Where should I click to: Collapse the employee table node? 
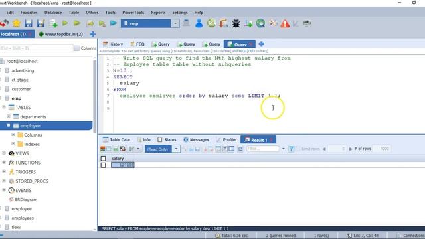9,125
